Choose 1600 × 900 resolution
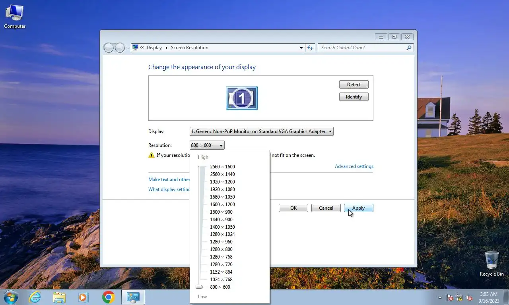The width and height of the screenshot is (509, 305). click(x=221, y=212)
